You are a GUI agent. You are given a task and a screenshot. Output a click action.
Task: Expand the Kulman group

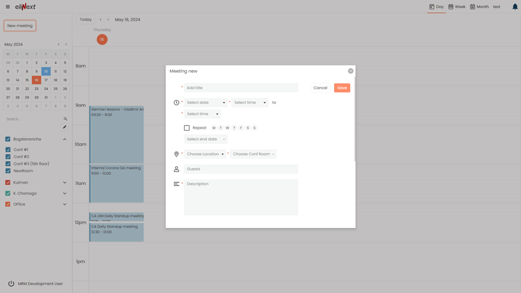coord(64,182)
